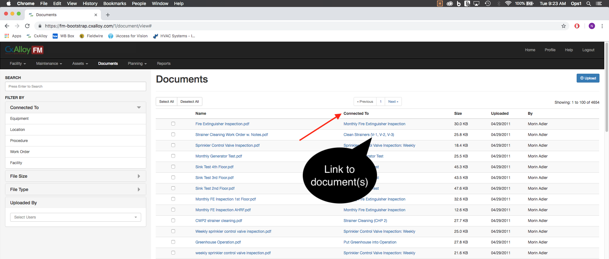Image resolution: width=609 pixels, height=259 pixels.
Task: Open Chrome's three-dot menu
Action: (x=602, y=26)
